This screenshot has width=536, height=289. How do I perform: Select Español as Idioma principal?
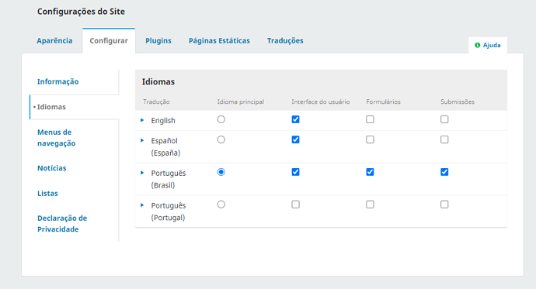221,139
